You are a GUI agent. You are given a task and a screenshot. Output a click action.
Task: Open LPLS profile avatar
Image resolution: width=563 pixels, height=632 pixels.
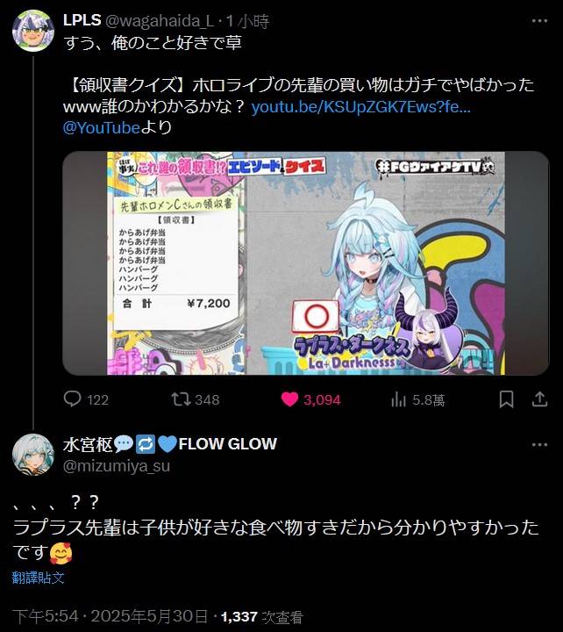(x=33, y=31)
